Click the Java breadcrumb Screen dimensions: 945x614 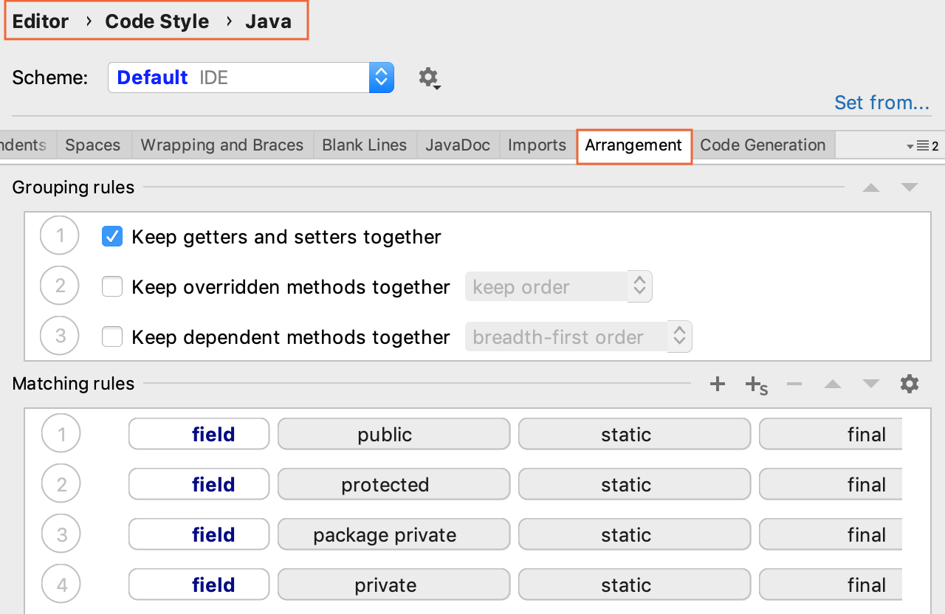coord(268,21)
